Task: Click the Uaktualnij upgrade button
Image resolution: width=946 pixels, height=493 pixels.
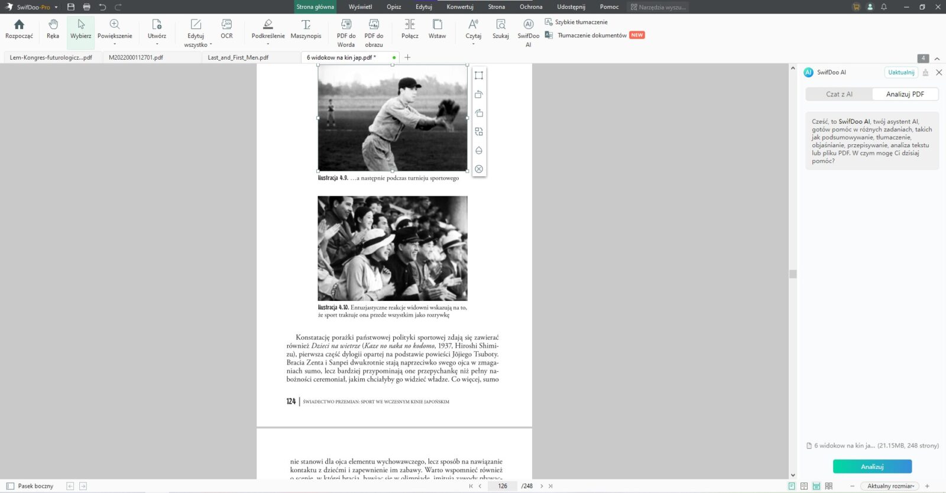Action: click(x=901, y=72)
